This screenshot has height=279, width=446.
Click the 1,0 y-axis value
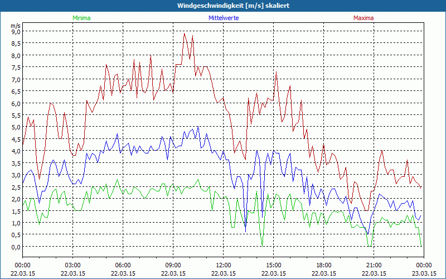tap(16, 223)
